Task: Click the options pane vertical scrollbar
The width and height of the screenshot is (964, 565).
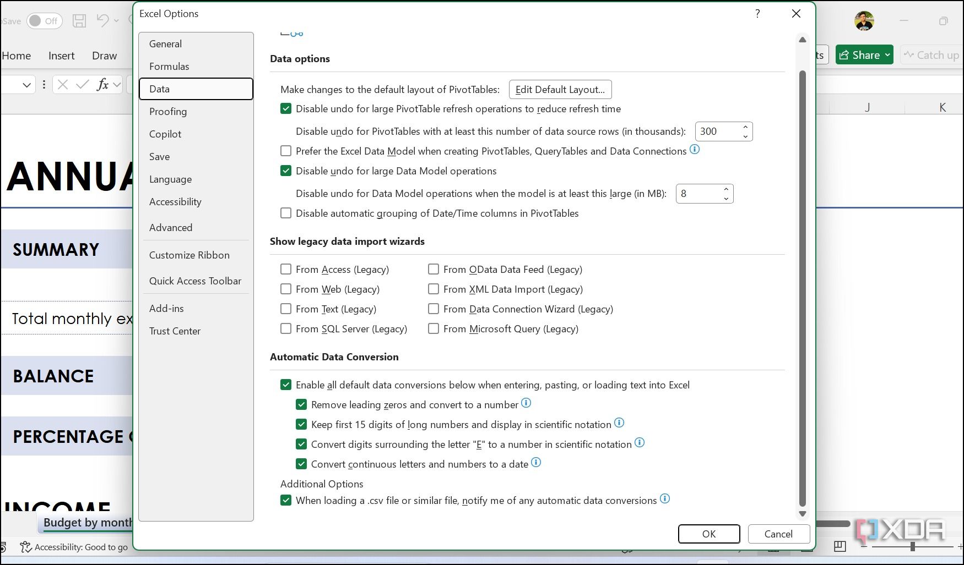Action: [x=803, y=288]
